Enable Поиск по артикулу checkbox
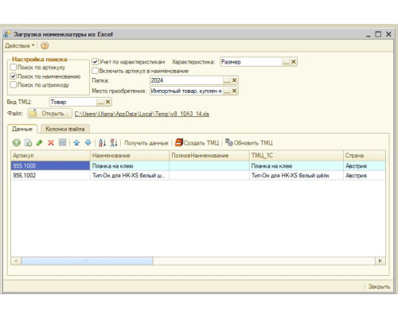The height and width of the screenshot is (318, 398). pos(14,68)
